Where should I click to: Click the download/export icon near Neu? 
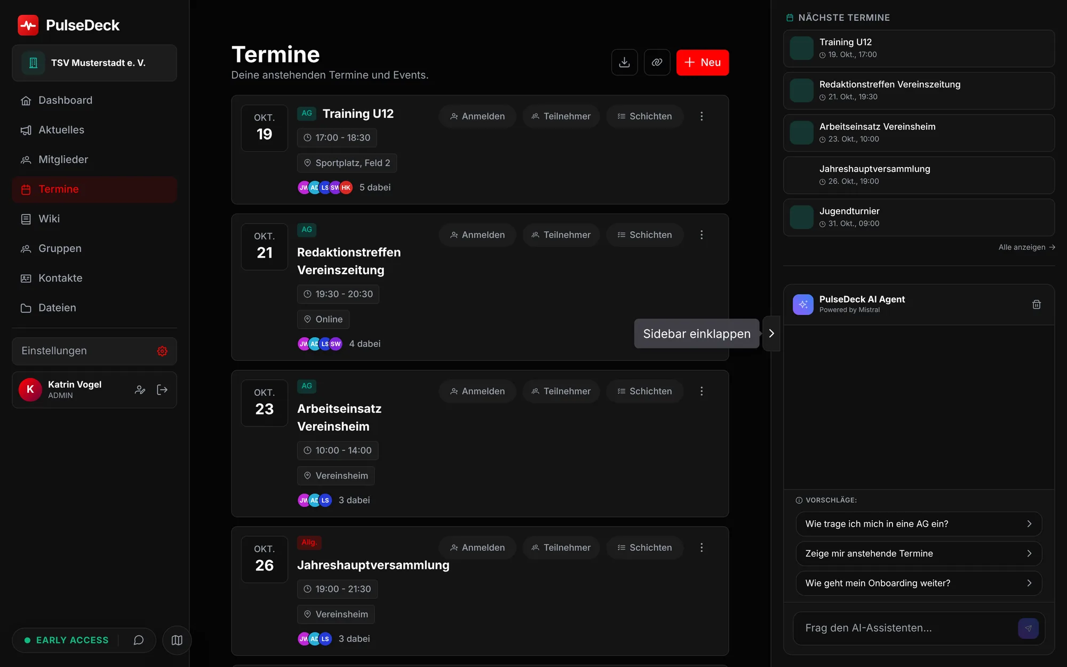(624, 62)
